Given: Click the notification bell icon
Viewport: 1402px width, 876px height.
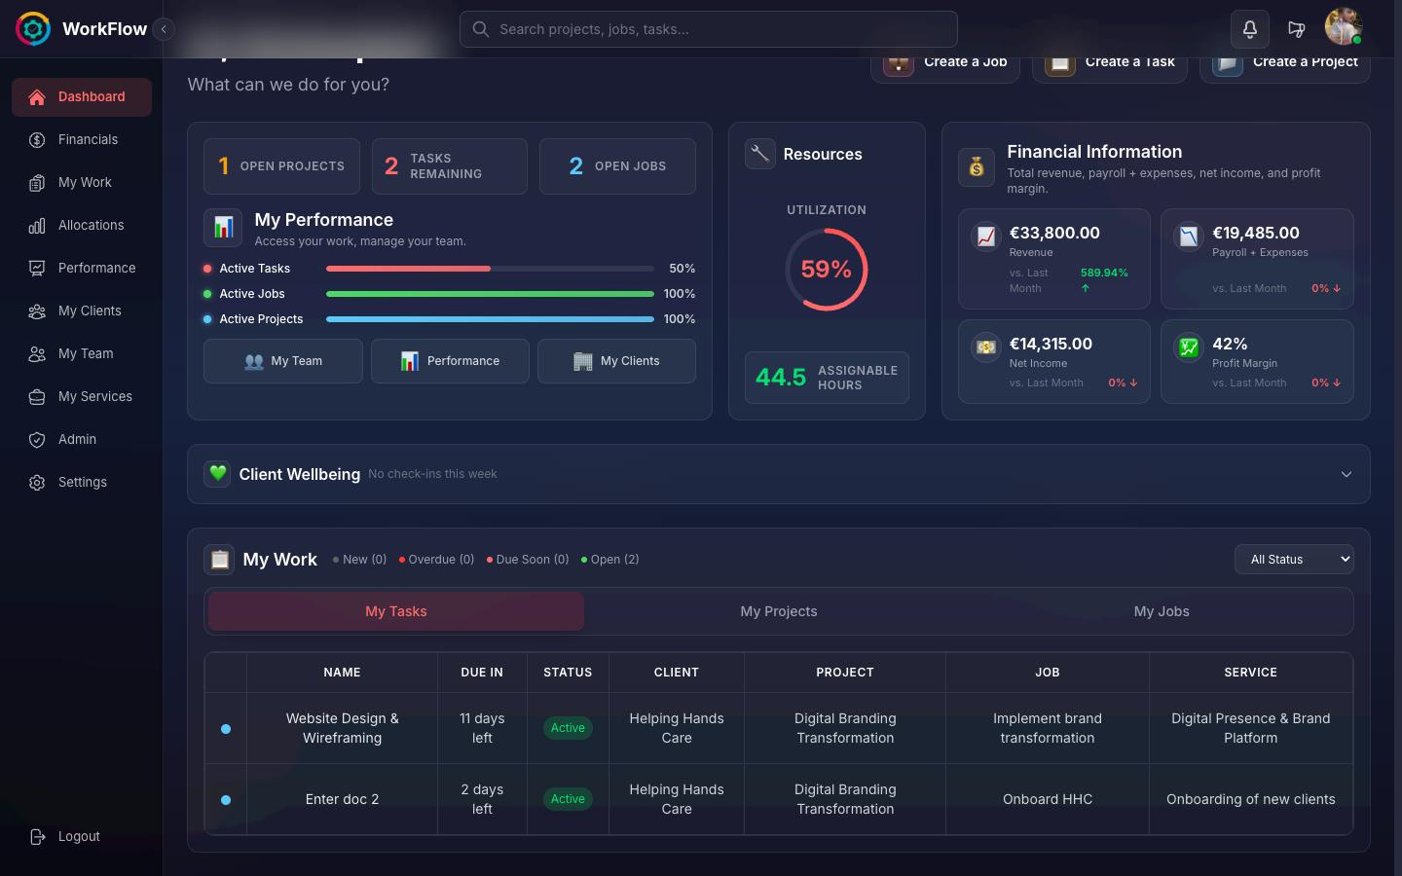Looking at the screenshot, I should click(x=1249, y=29).
